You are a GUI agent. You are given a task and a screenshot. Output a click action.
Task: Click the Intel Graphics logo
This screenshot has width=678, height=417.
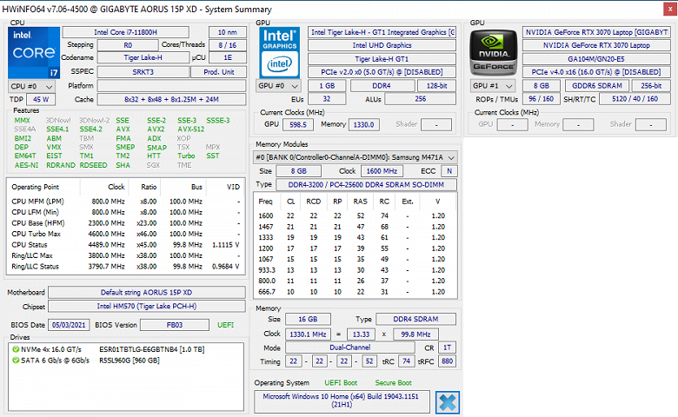pos(279,53)
